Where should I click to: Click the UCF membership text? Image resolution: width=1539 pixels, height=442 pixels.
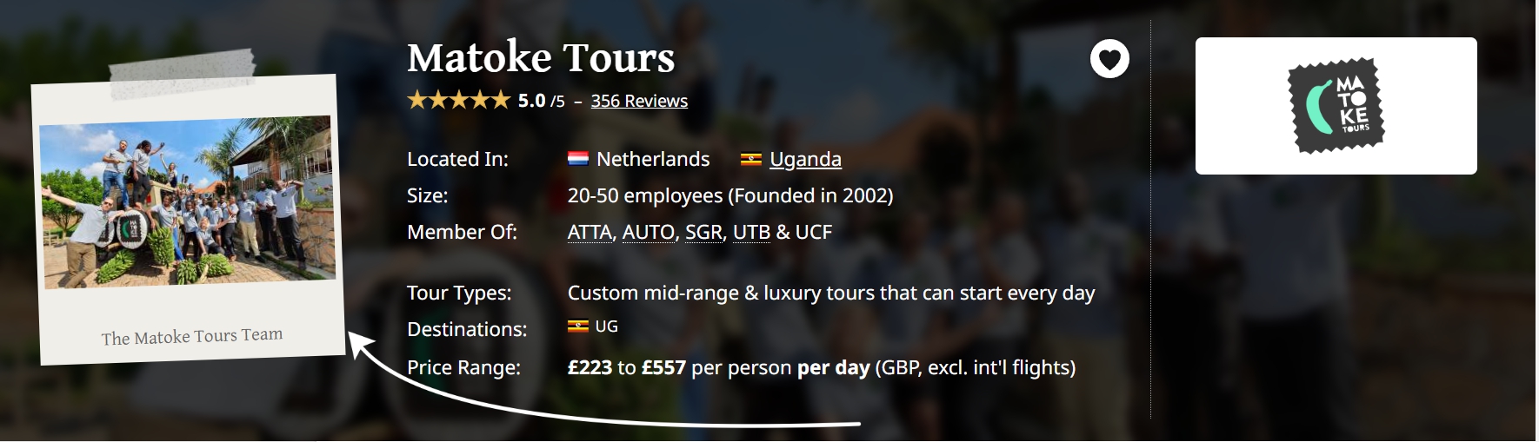(814, 232)
